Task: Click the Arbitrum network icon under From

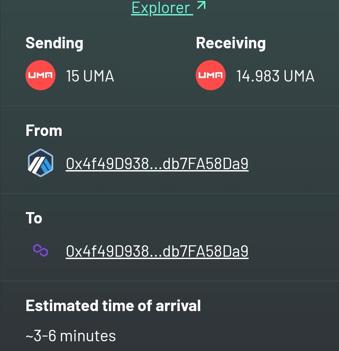Action: click(41, 163)
